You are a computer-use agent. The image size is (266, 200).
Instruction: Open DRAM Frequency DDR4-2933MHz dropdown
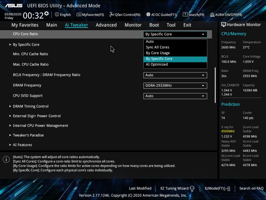[x=175, y=86]
